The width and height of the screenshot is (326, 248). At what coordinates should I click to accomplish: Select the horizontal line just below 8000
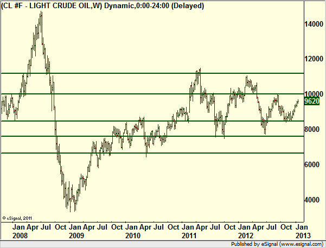pyautogui.click(x=152, y=136)
